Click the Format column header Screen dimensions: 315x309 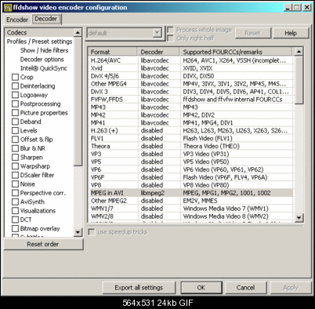tap(113, 52)
